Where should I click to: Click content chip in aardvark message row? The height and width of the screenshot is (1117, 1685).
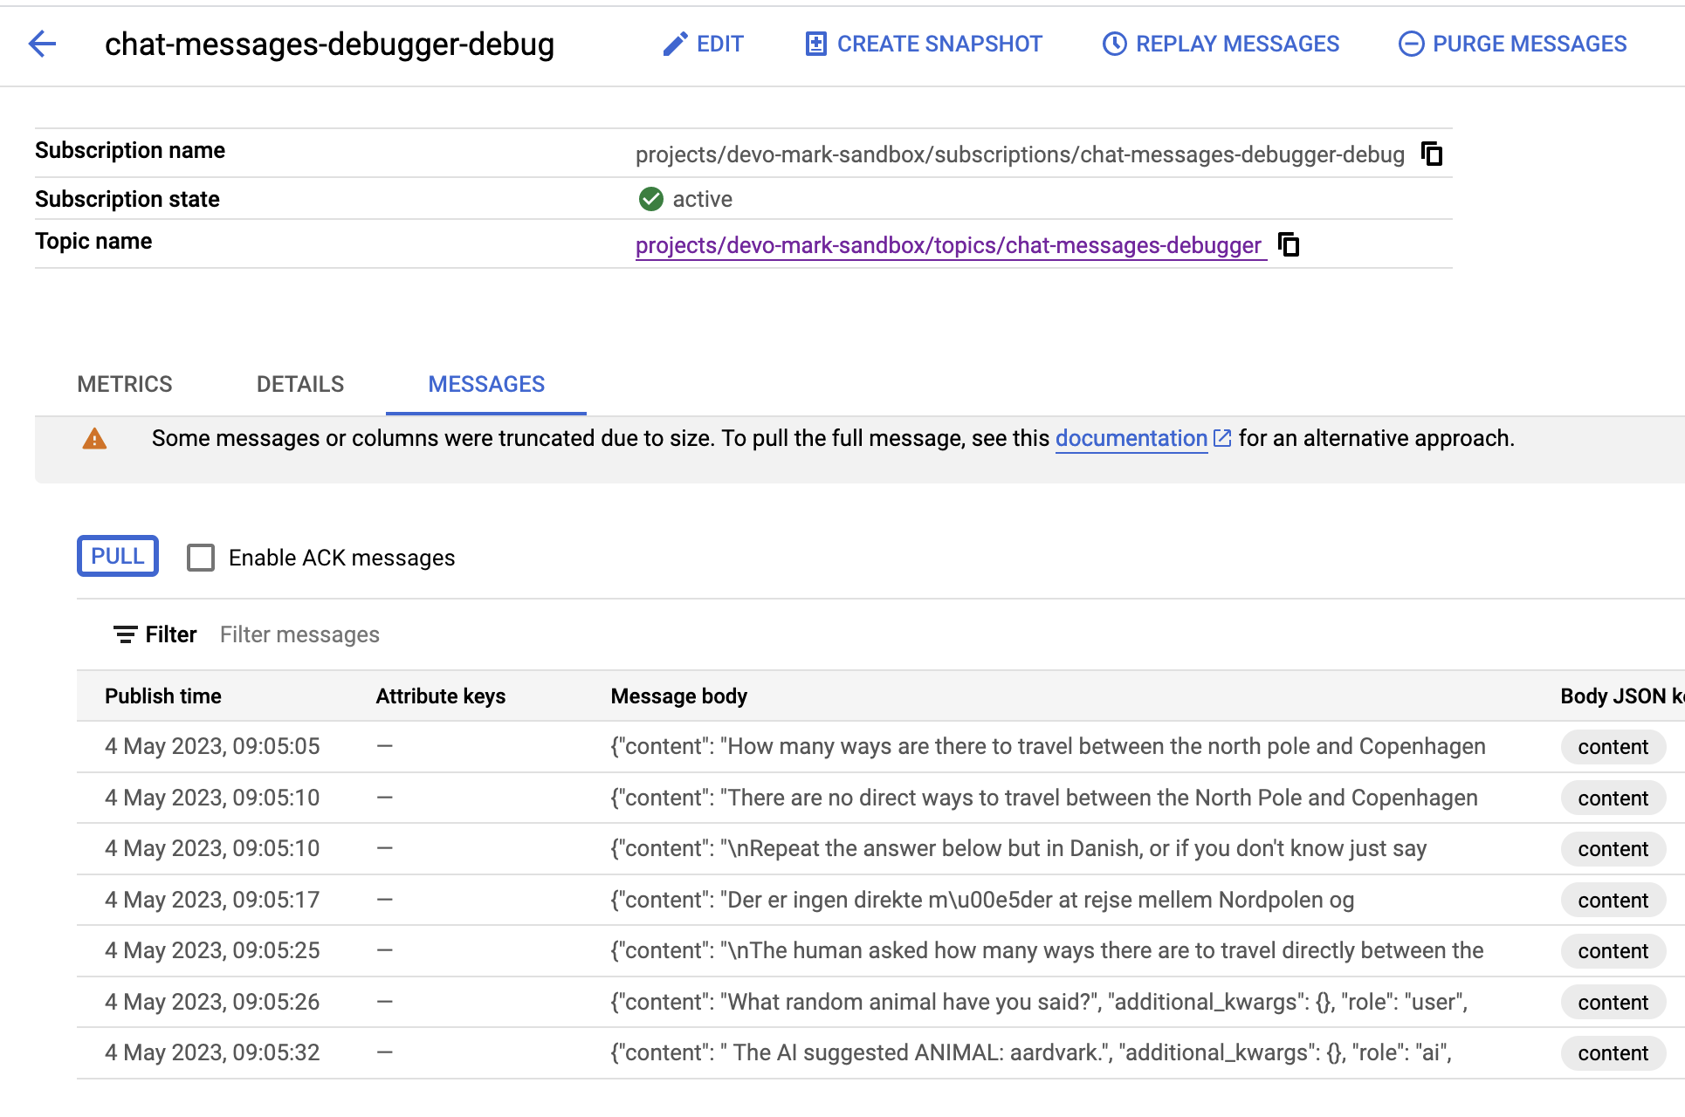pyautogui.click(x=1613, y=1053)
